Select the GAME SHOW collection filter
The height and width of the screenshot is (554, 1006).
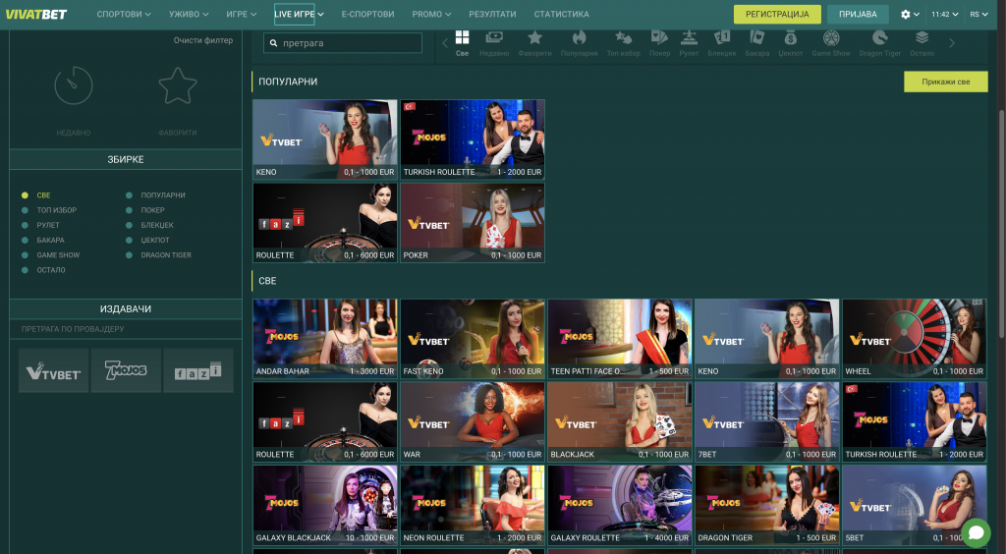point(51,255)
